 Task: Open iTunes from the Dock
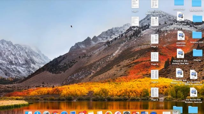click(x=118, y=113)
